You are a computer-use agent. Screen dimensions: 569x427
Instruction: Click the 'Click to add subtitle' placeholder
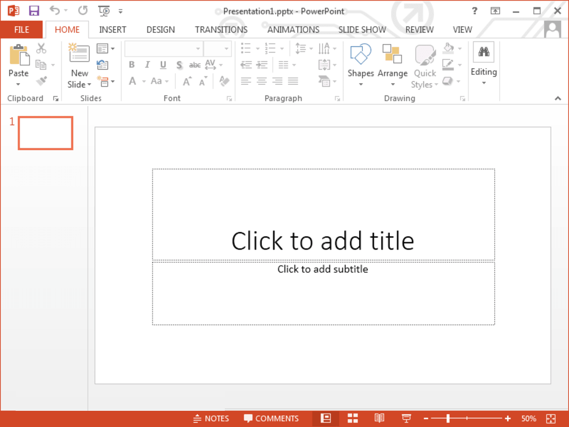324,294
